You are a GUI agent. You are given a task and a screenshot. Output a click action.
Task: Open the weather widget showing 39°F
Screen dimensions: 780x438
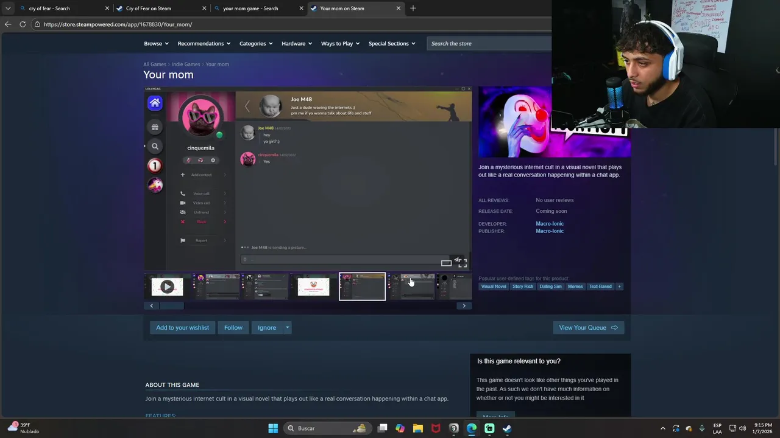tap(23, 428)
